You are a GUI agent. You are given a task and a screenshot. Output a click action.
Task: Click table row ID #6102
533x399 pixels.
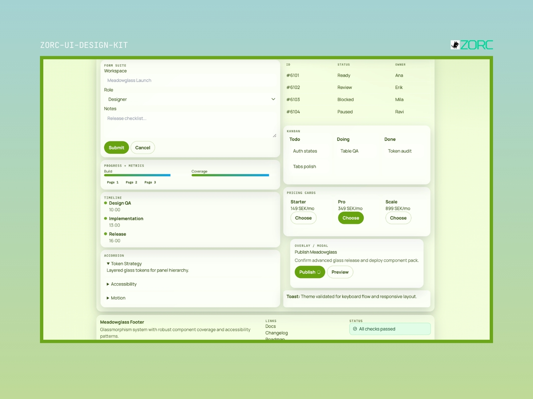(x=293, y=87)
